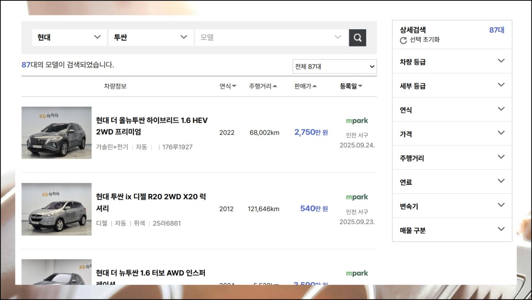Sort listings by 주행거리 column header
Screen dimensions: 532x300
tap(263, 86)
